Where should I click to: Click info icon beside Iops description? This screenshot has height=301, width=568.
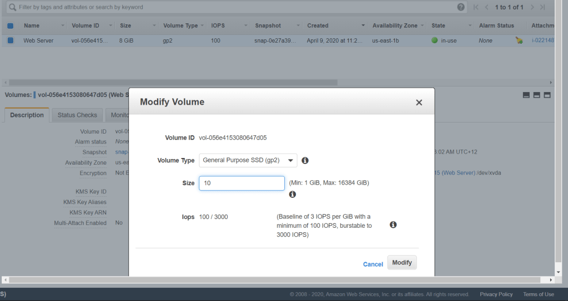click(x=393, y=225)
